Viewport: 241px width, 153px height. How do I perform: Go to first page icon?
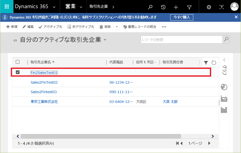pos(177,143)
